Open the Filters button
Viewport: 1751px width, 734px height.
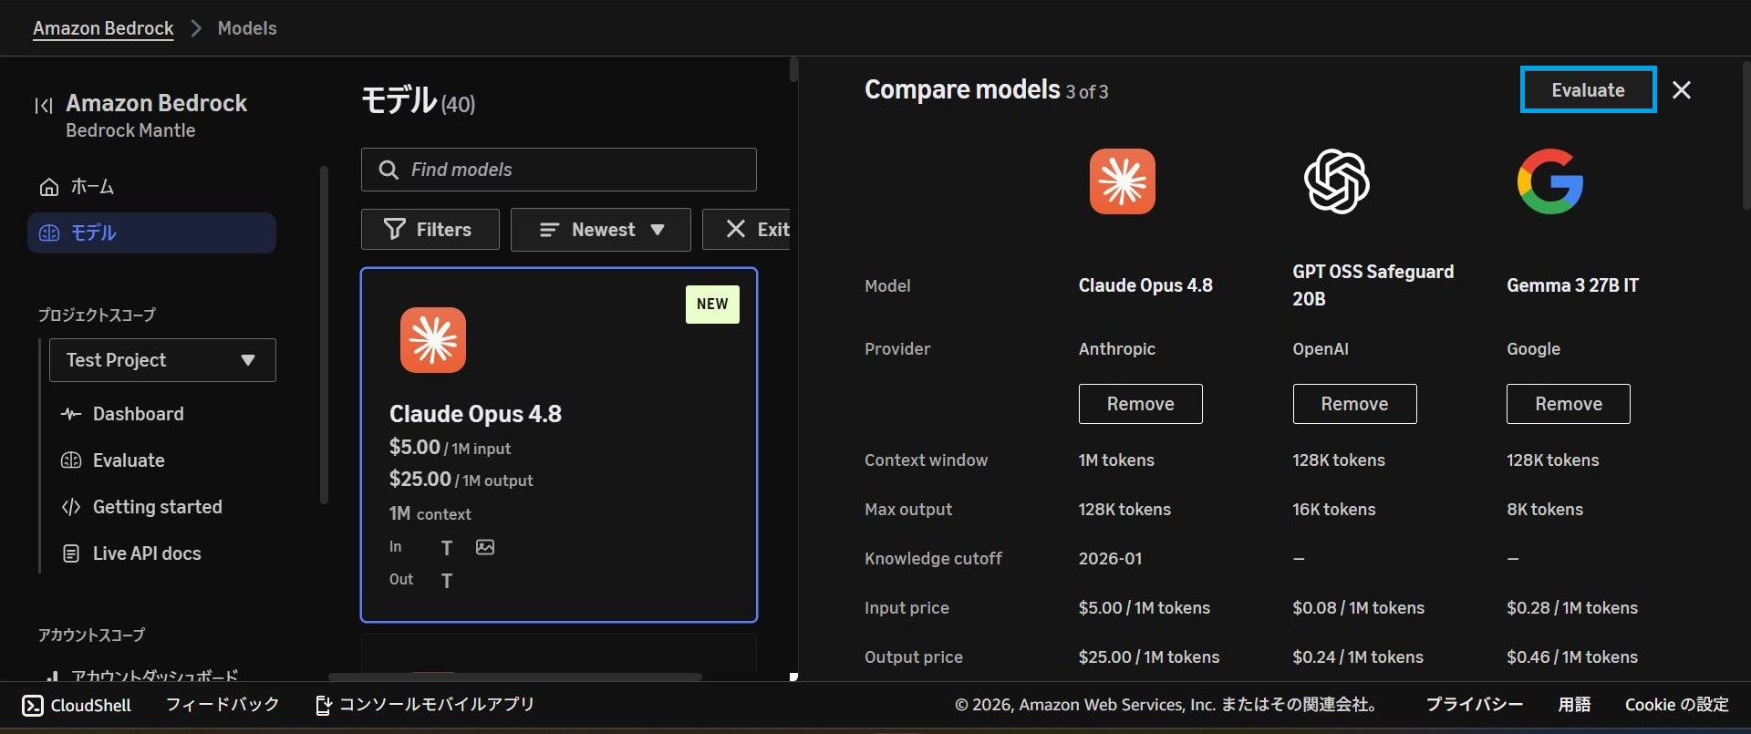click(x=430, y=229)
